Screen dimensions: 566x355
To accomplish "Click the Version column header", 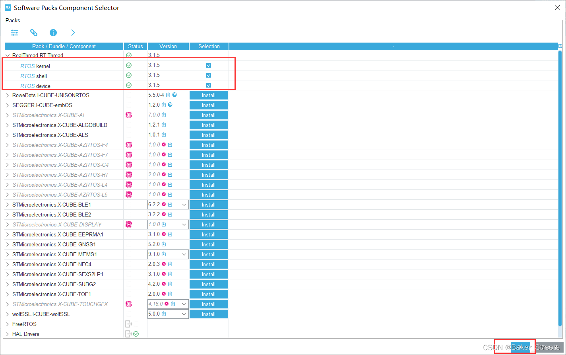I will pos(168,46).
